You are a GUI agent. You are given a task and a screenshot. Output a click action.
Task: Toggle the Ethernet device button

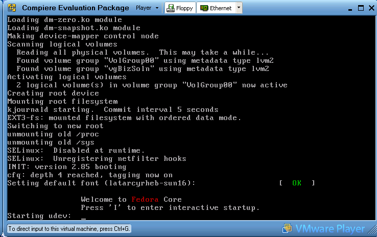click(216, 8)
